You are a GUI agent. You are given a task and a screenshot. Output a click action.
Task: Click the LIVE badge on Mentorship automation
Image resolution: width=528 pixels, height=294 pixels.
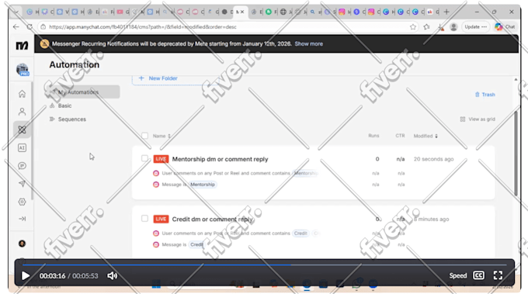pos(161,159)
